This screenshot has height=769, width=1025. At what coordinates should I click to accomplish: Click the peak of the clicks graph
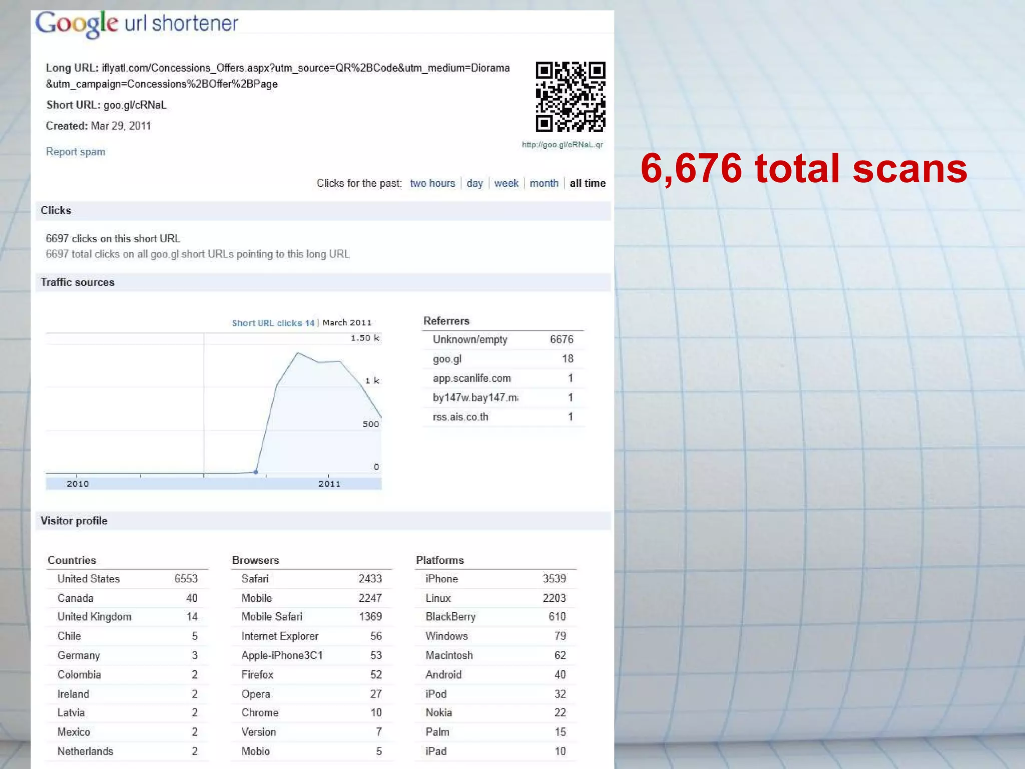pyautogui.click(x=298, y=353)
